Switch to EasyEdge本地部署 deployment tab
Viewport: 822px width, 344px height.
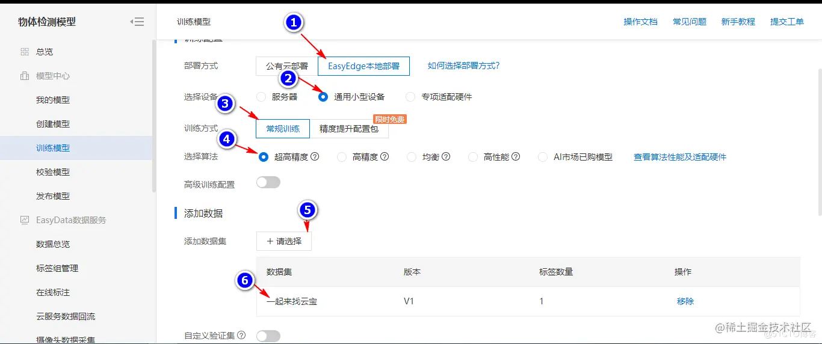point(363,66)
